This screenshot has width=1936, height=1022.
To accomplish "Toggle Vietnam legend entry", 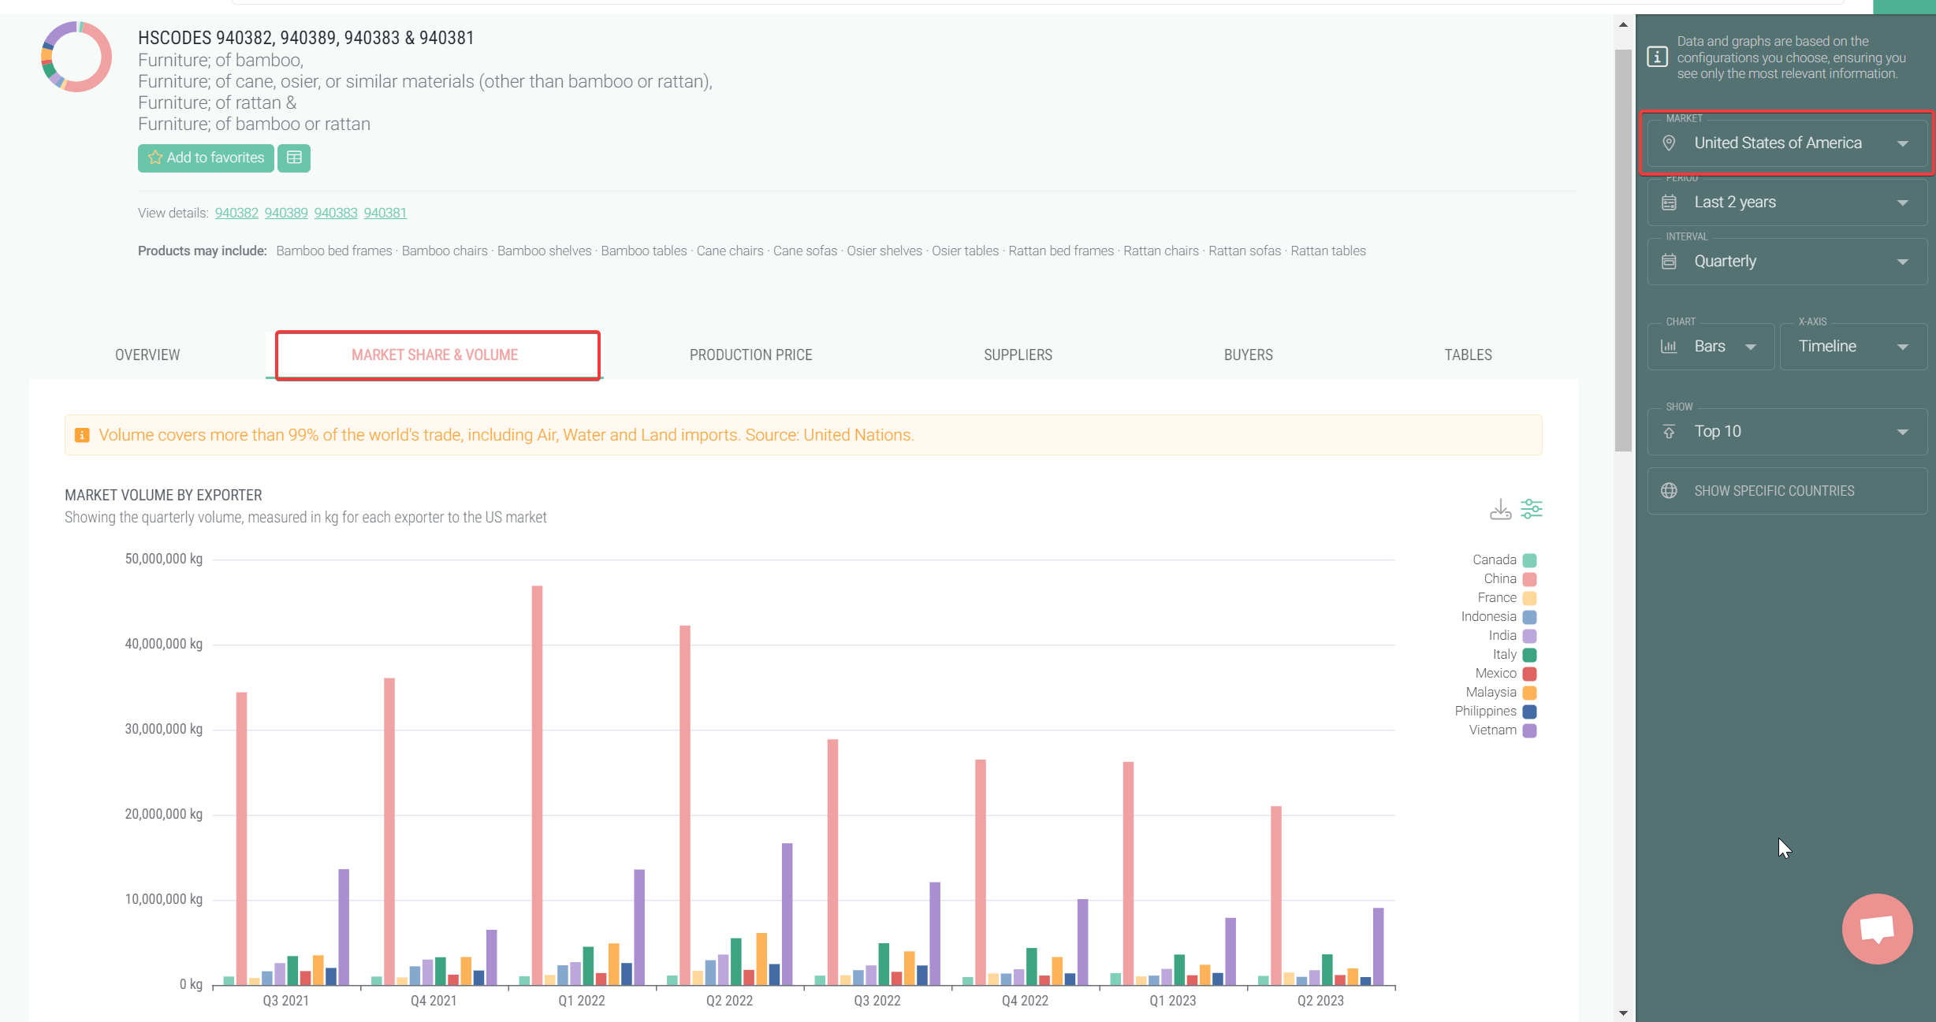I will (1502, 730).
